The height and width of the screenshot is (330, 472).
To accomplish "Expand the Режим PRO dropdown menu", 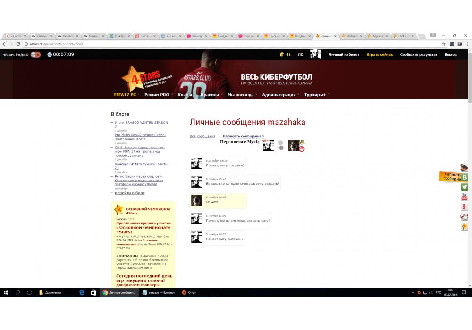I will coord(158,95).
